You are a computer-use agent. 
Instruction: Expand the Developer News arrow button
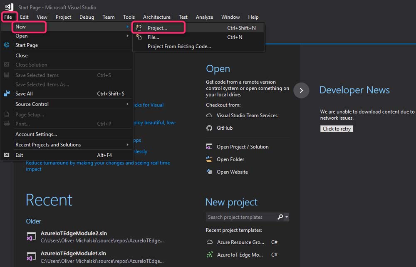301,90
